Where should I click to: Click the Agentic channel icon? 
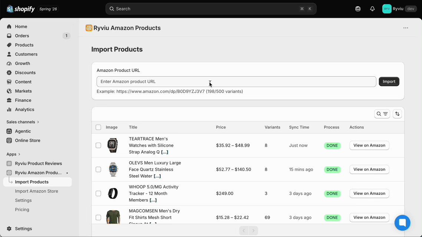coord(9,131)
